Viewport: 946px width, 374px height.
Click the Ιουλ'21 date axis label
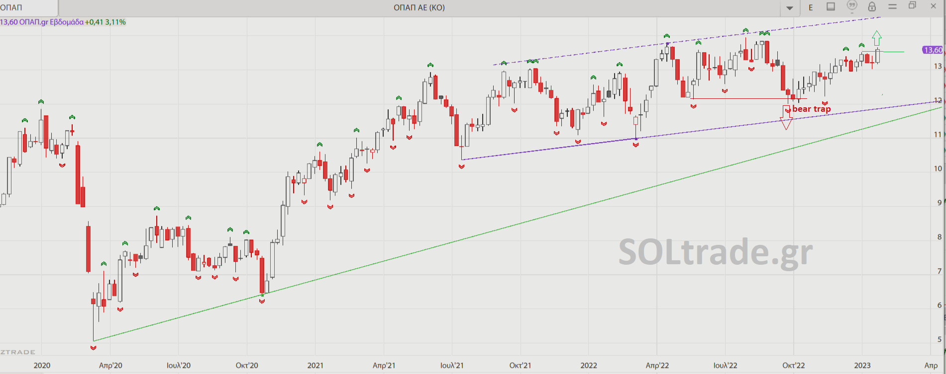[452, 366]
